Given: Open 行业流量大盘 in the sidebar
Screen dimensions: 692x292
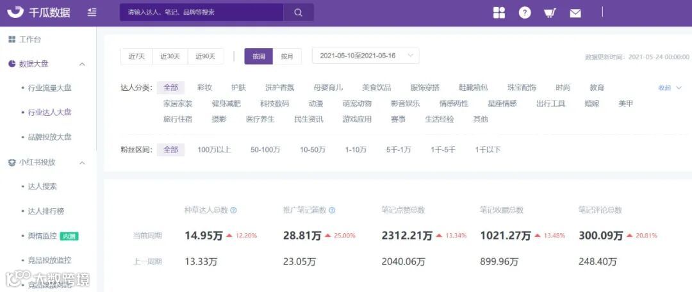Looking at the screenshot, I should click(x=49, y=88).
